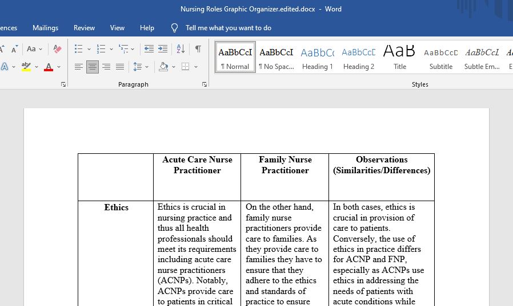The width and height of the screenshot is (513, 306).
Task: Click the Family Nurse Practitioner header cell
Action: 285,177
